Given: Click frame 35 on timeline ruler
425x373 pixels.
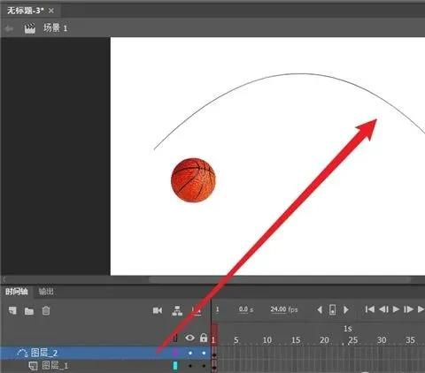Looking at the screenshot, I should (410, 340).
